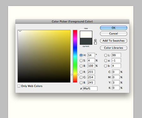Click the small web-safe color square swatch

coord(95,43)
